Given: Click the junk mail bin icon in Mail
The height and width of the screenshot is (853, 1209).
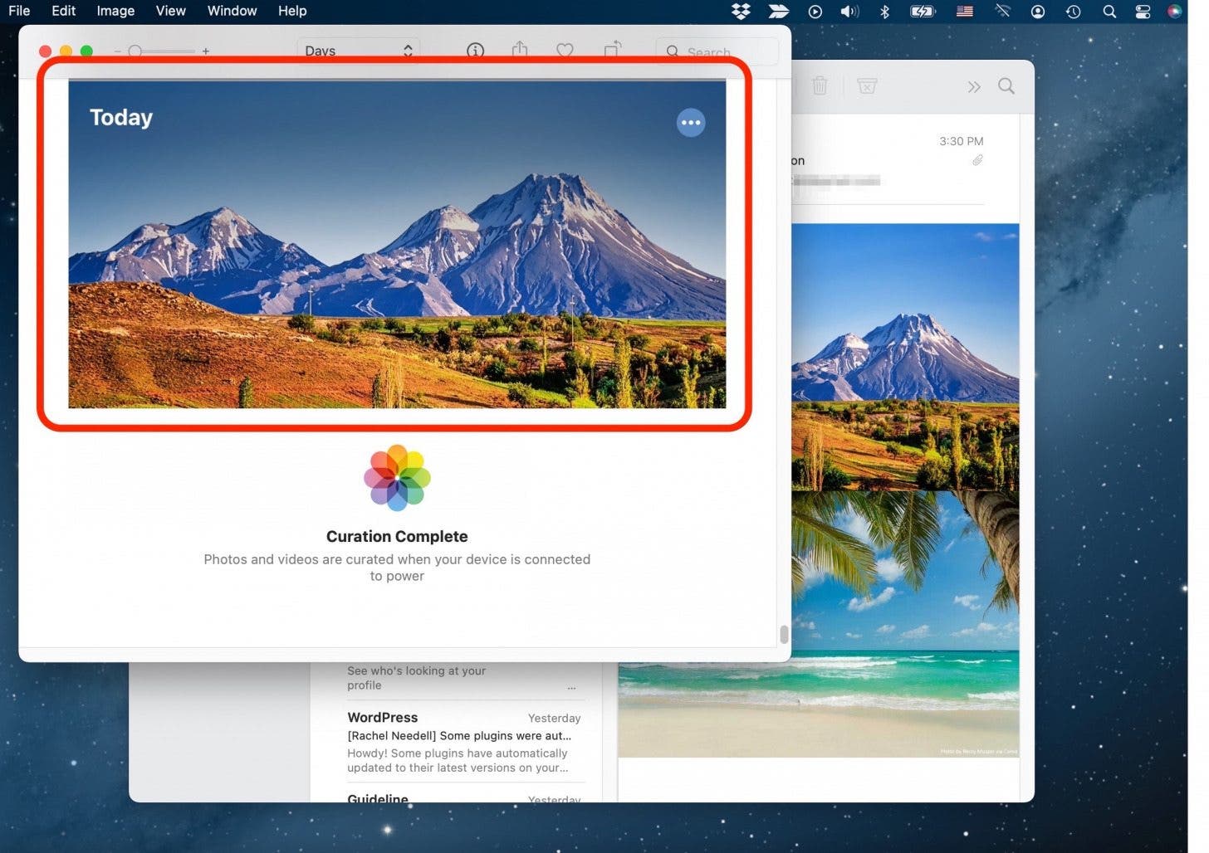Looking at the screenshot, I should coord(867,85).
